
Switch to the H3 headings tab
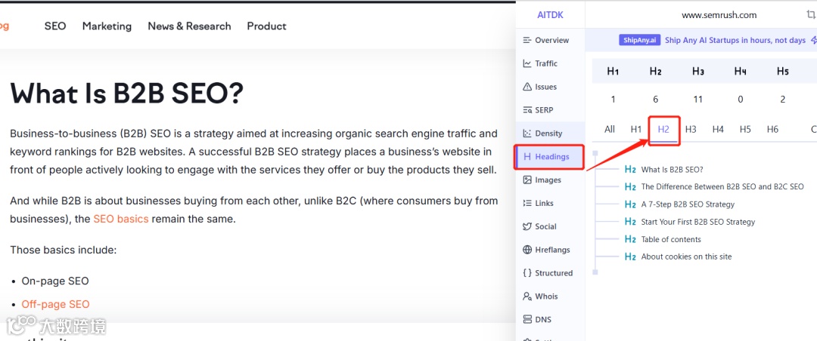(691, 129)
